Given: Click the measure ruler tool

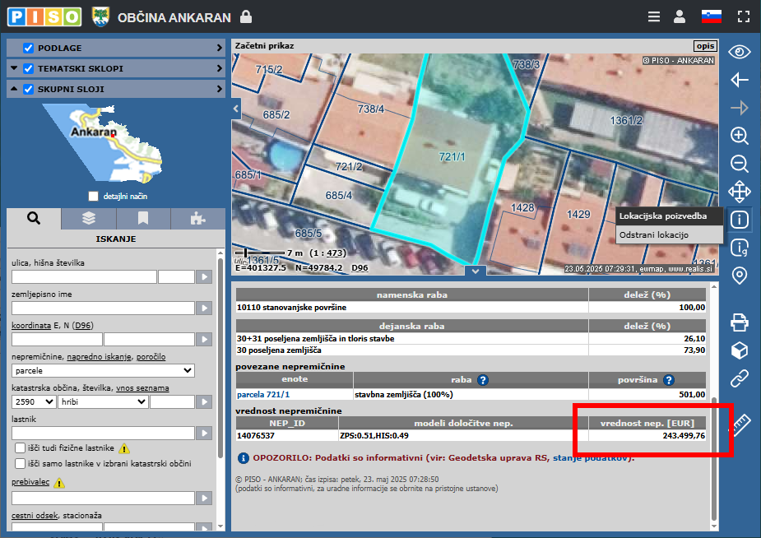Looking at the screenshot, I should click(x=740, y=425).
